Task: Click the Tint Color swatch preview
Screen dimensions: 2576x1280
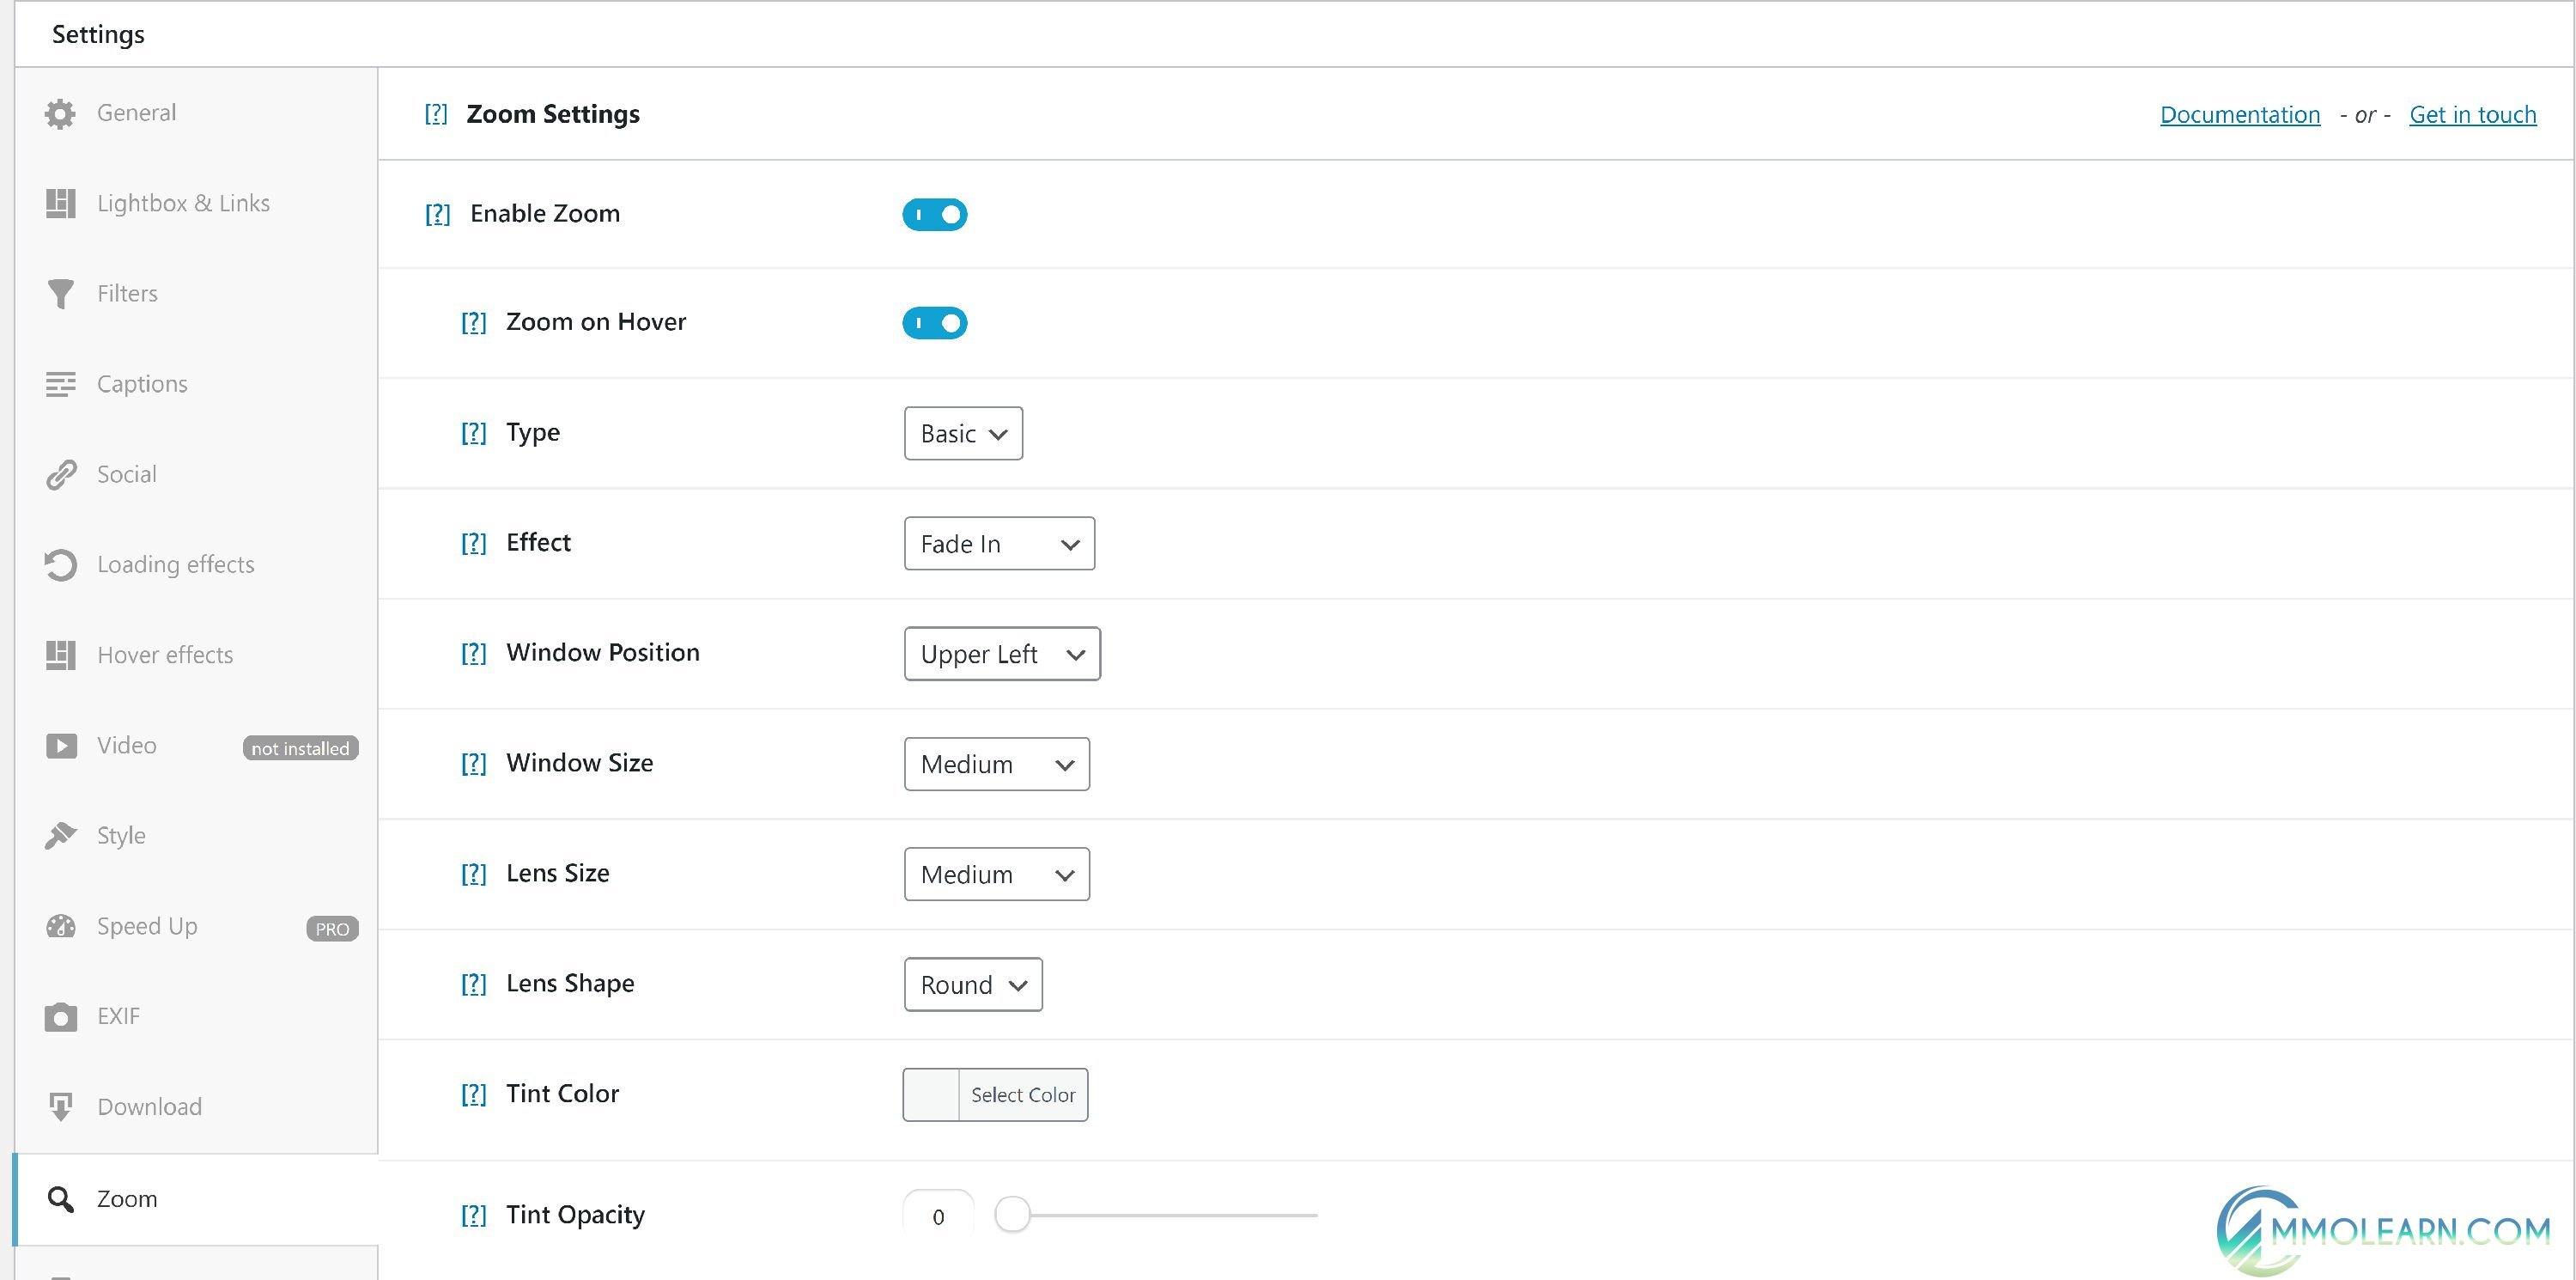Action: [x=931, y=1094]
